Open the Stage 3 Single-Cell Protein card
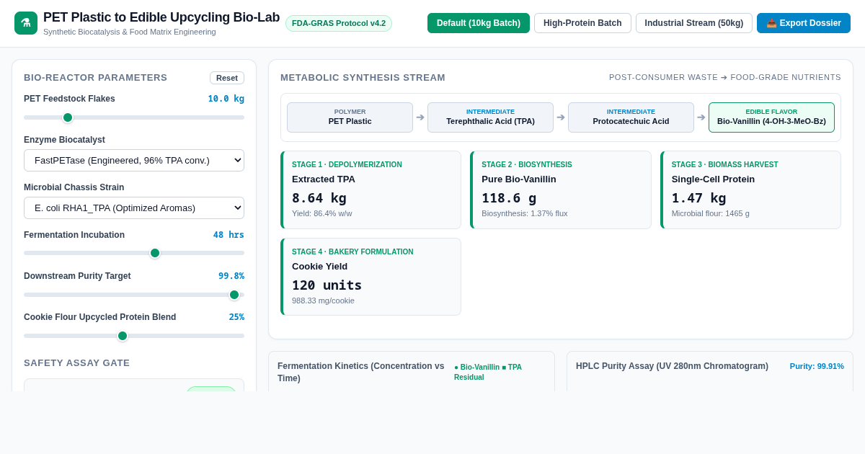865x454 pixels. 750,190
